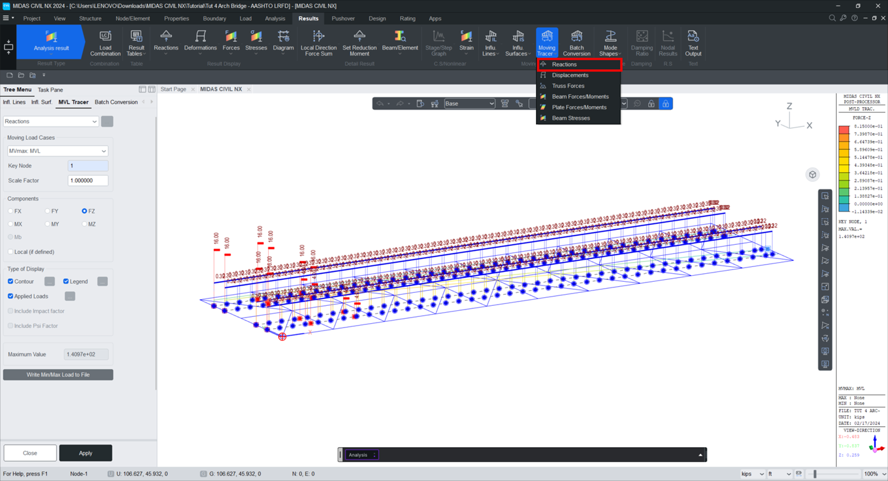Screen dimensions: 888x481
Task: Open Deformations result display
Action: [200, 42]
